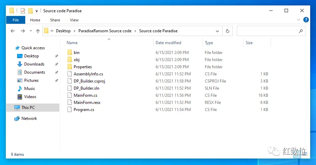Open Customize Quick Access Toolbar dropdown
The width and height of the screenshot is (316, 165).
pos(37,11)
